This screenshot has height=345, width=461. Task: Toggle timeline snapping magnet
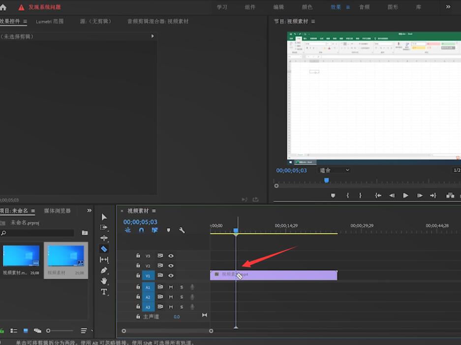(141, 230)
